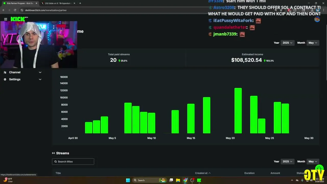The width and height of the screenshot is (327, 184).
Task: Click the Channel sidebar icon
Action: point(5,72)
